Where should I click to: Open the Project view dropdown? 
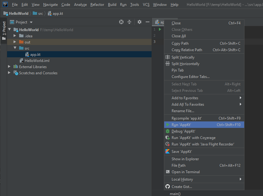(31, 22)
